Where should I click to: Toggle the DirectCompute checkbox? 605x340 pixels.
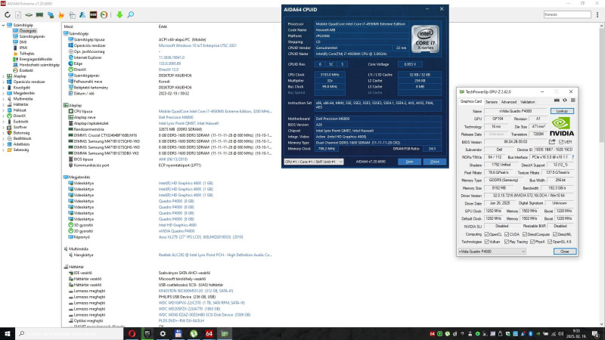(525, 234)
